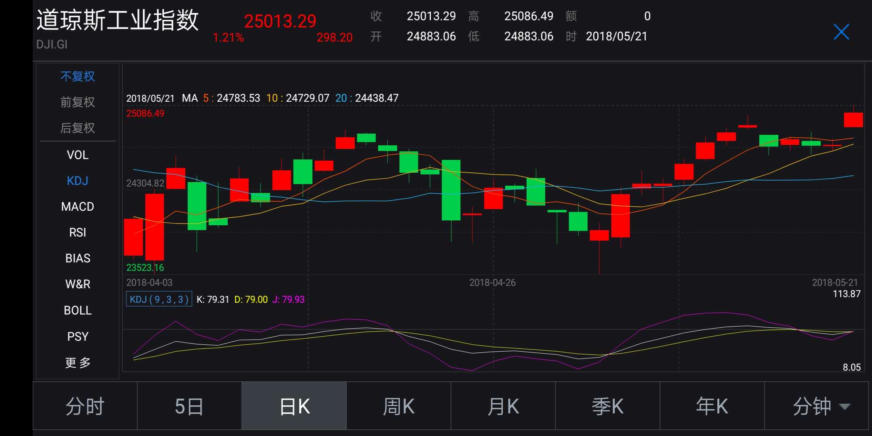872x436 pixels.
Task: Click the MA 20 value 24438.47
Action: point(377,98)
